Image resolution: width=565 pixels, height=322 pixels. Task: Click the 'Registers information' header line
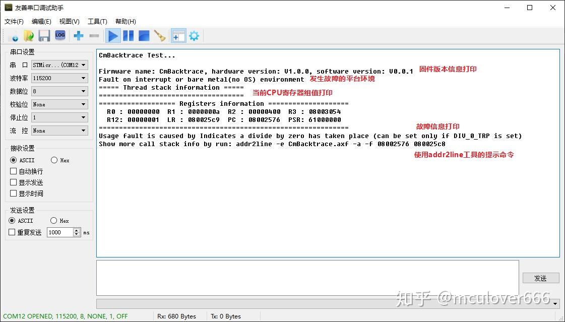[223, 104]
